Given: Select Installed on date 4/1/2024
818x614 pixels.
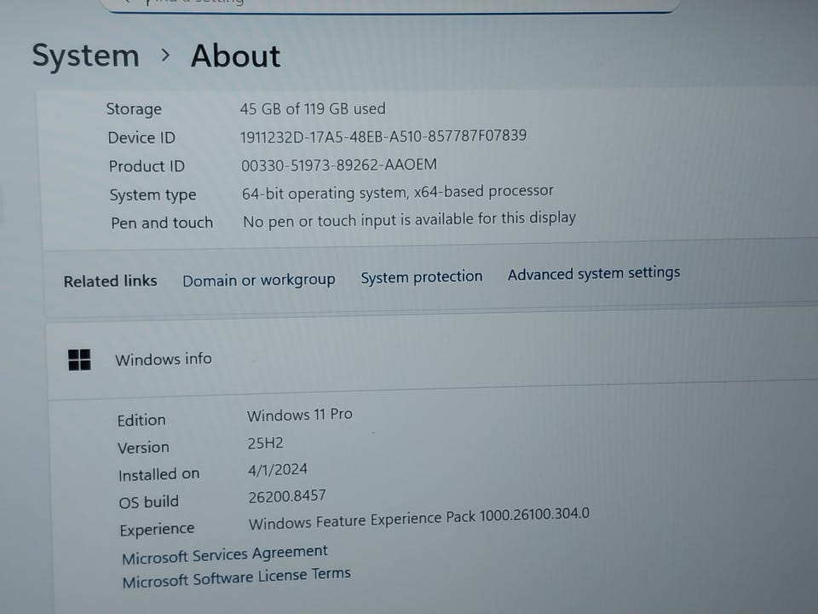Looking at the screenshot, I should [x=278, y=470].
